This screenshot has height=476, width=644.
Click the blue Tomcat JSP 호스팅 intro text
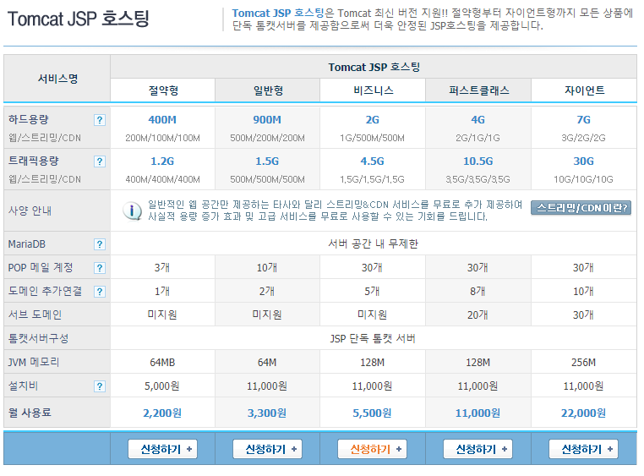click(x=278, y=14)
